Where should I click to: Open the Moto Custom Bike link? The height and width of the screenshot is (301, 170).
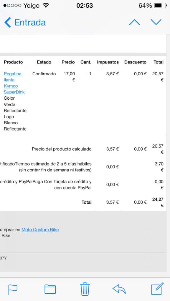coord(40,230)
